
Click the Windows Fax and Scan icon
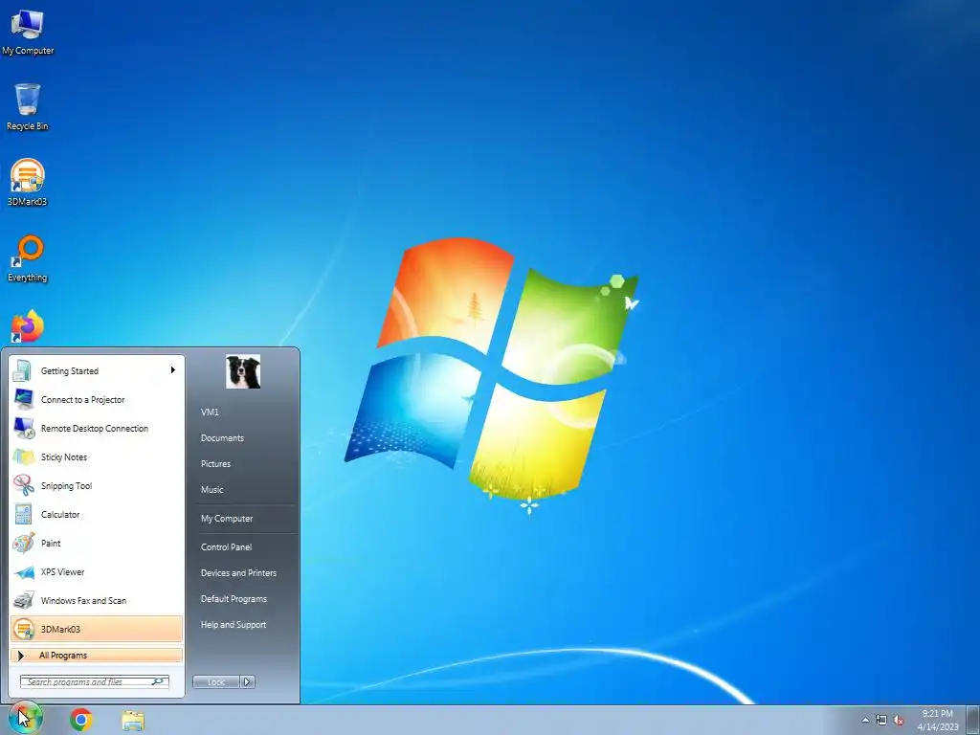point(23,601)
